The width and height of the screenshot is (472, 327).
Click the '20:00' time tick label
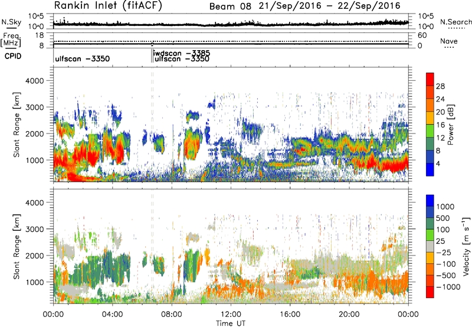point(349,315)
